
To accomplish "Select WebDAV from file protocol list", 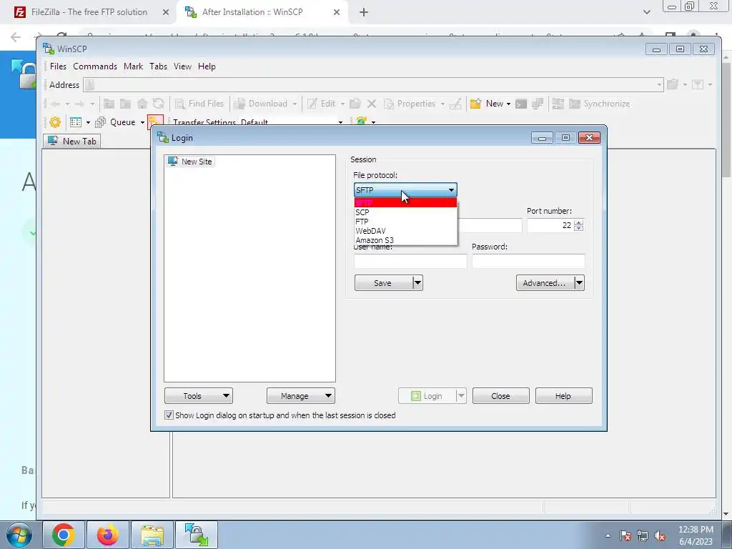I will (405, 231).
